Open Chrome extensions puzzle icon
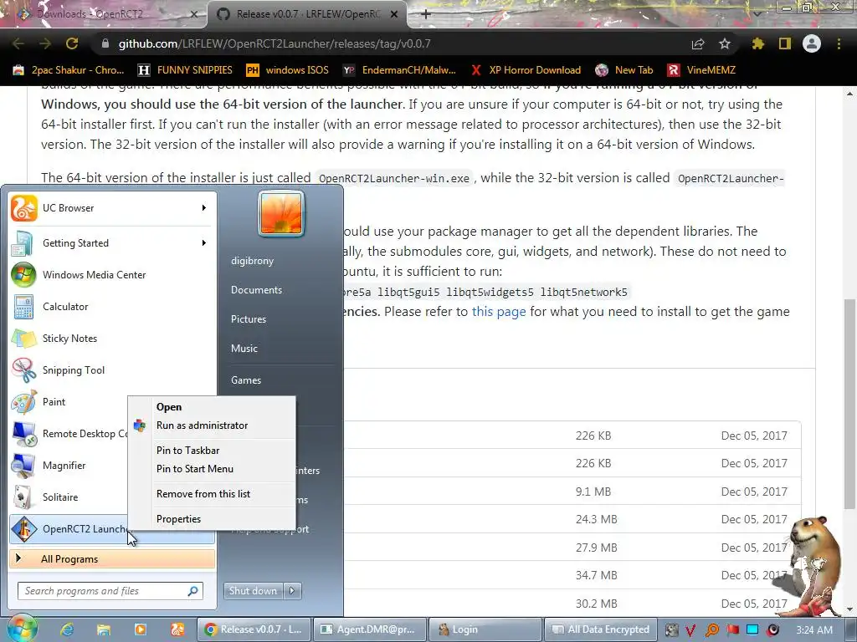857x642 pixels. point(757,43)
